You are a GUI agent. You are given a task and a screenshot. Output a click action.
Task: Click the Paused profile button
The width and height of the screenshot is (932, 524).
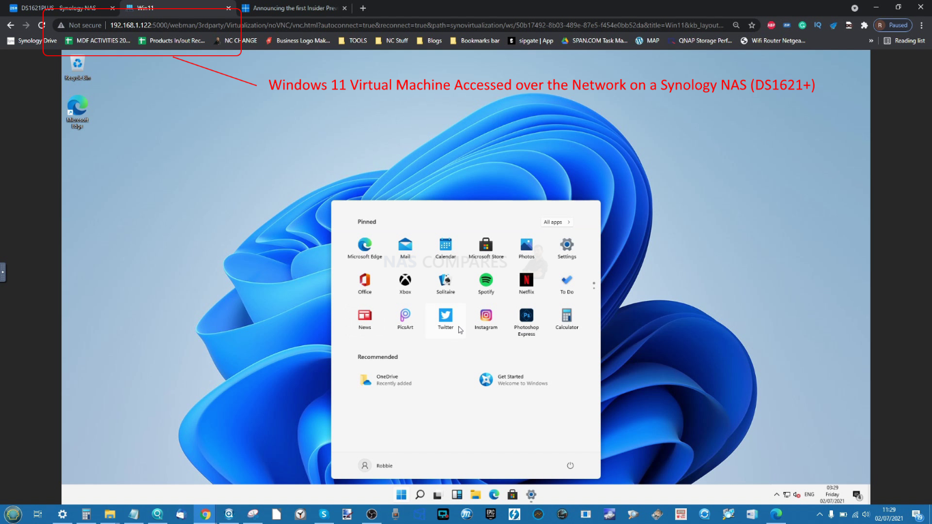pyautogui.click(x=893, y=25)
